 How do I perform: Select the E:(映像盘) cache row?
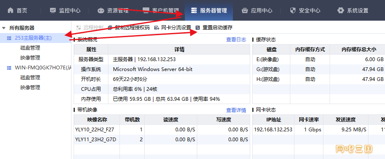click(x=319, y=59)
